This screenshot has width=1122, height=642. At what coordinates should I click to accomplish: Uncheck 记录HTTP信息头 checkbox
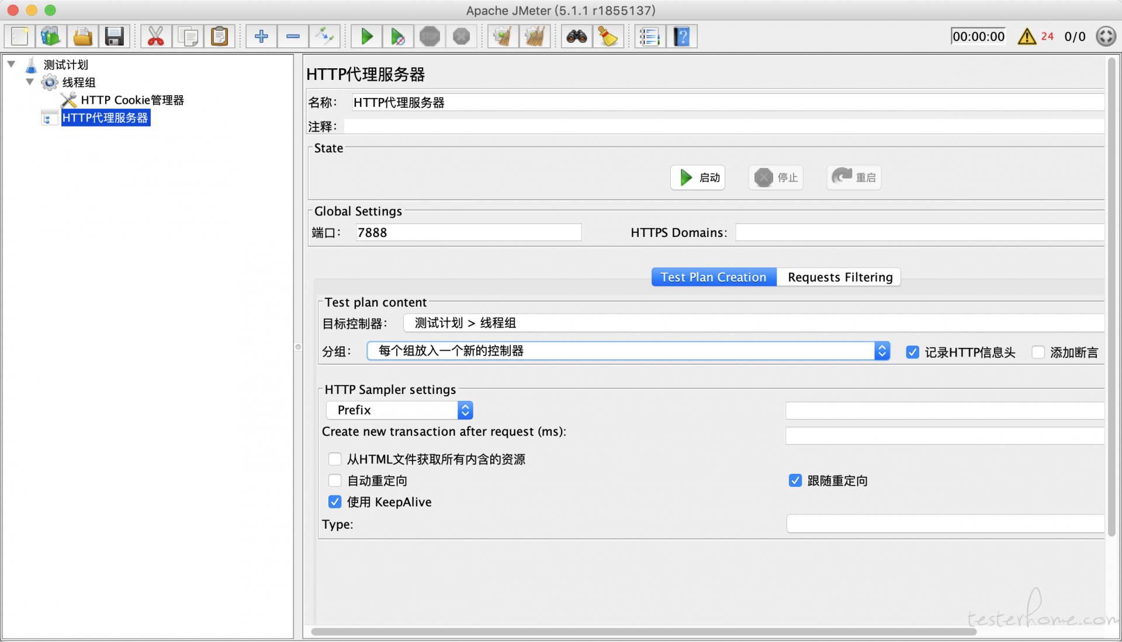pyautogui.click(x=912, y=352)
